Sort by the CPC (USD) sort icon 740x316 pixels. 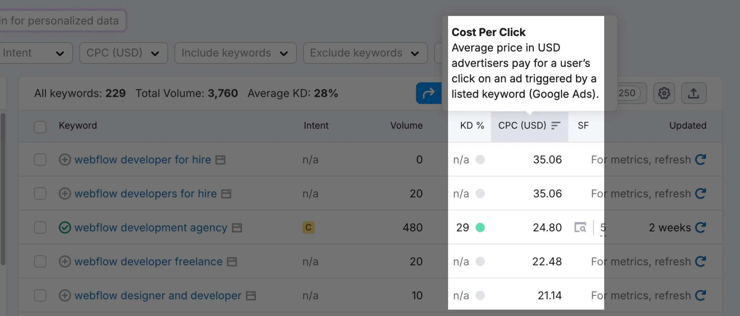(x=556, y=126)
